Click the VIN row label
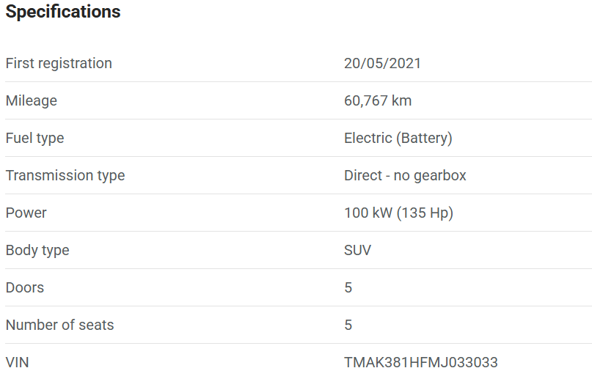592x379 pixels. [18, 362]
